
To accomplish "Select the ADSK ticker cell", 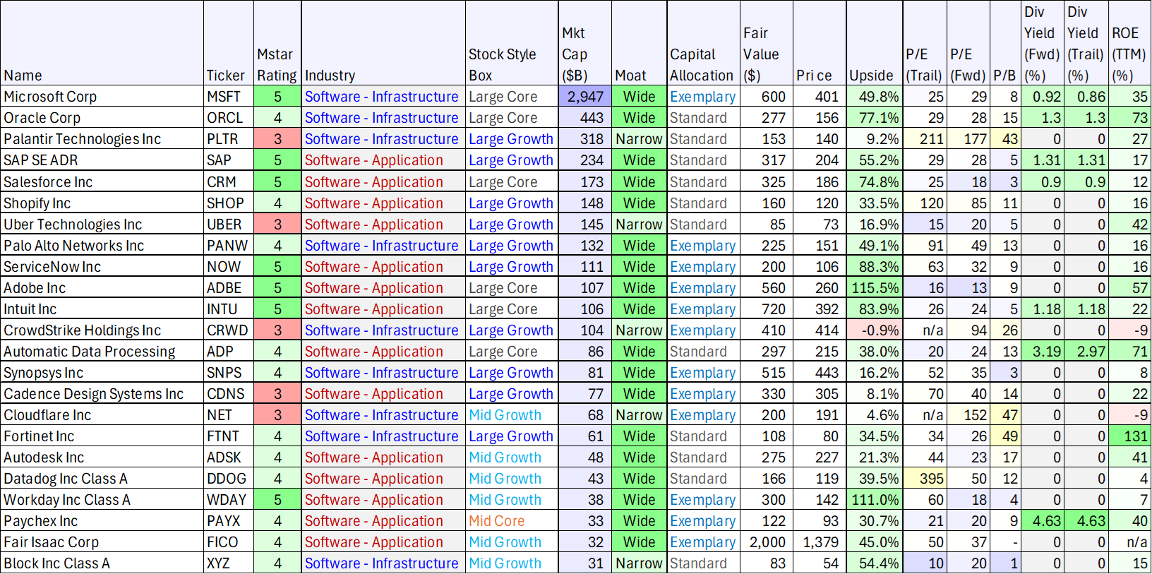I will point(229,457).
